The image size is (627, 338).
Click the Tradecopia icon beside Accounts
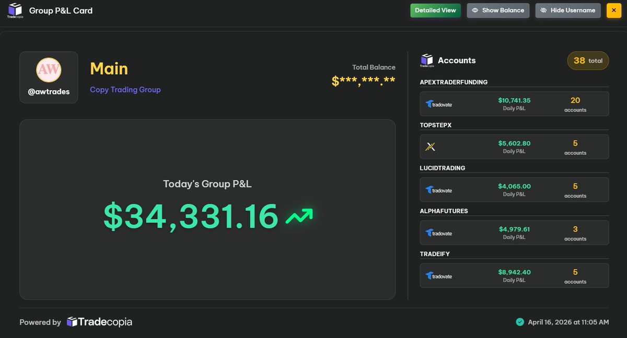click(427, 61)
